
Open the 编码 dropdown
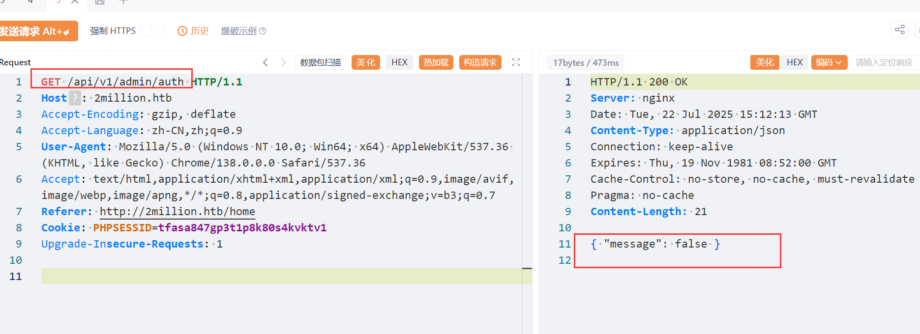[x=829, y=62]
